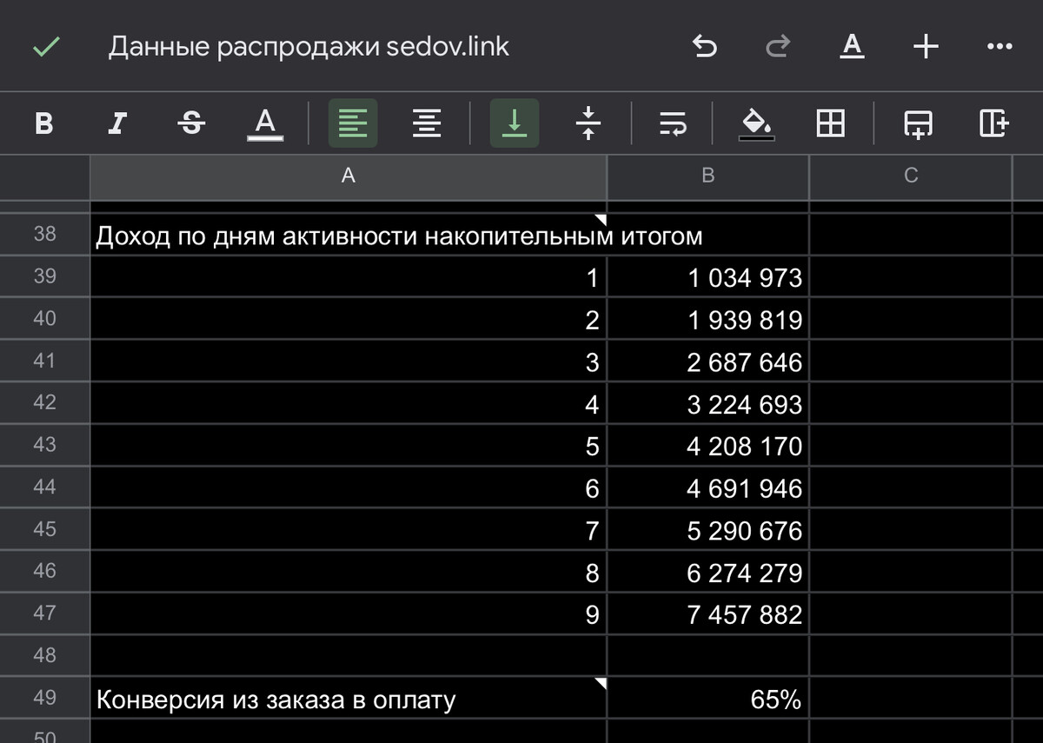Choose the cell fill color

coord(757,123)
